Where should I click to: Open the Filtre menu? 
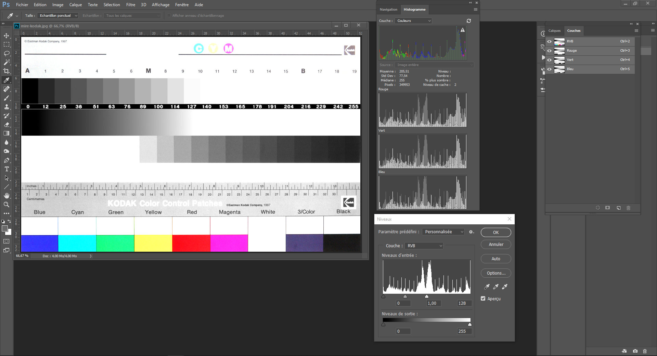point(131,5)
